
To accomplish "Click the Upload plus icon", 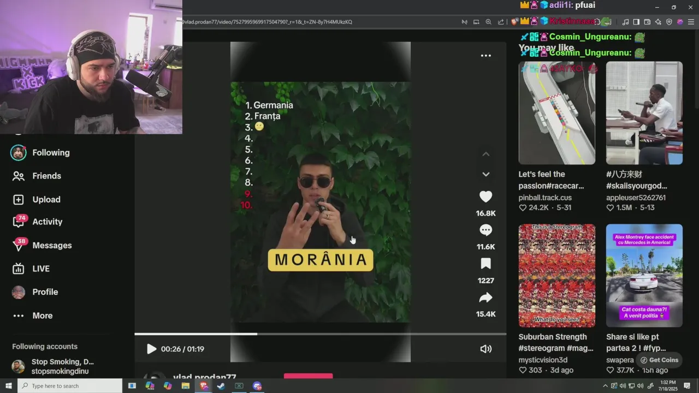I will point(19,199).
